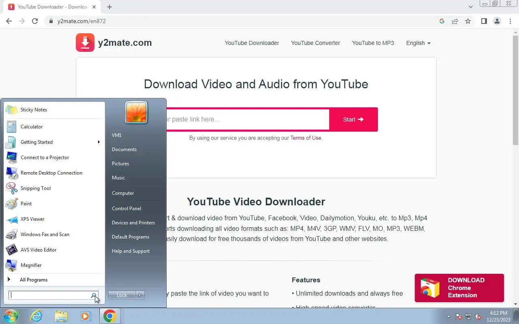
Task: Open YouTube Downloader nav item
Action: pyautogui.click(x=252, y=43)
